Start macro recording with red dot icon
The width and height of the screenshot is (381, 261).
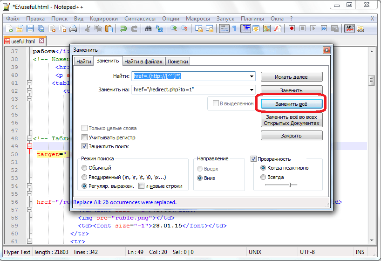[x=292, y=28]
